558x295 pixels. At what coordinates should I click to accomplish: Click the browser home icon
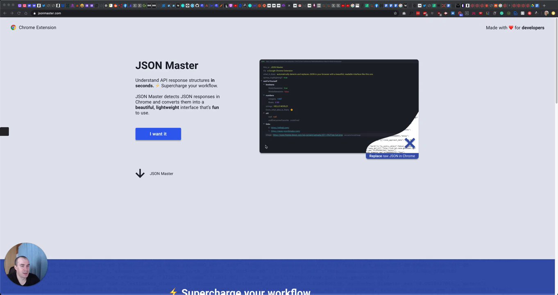point(26,13)
